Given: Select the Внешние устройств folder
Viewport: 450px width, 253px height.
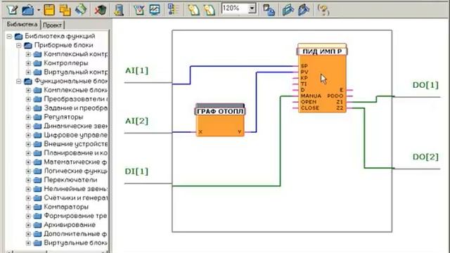Looking at the screenshot, I should (75, 143).
